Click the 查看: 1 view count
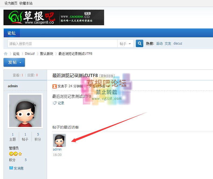 pyautogui.click(x=18, y=75)
